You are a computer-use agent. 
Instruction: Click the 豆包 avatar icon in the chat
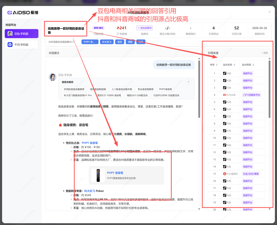[x=53, y=77]
